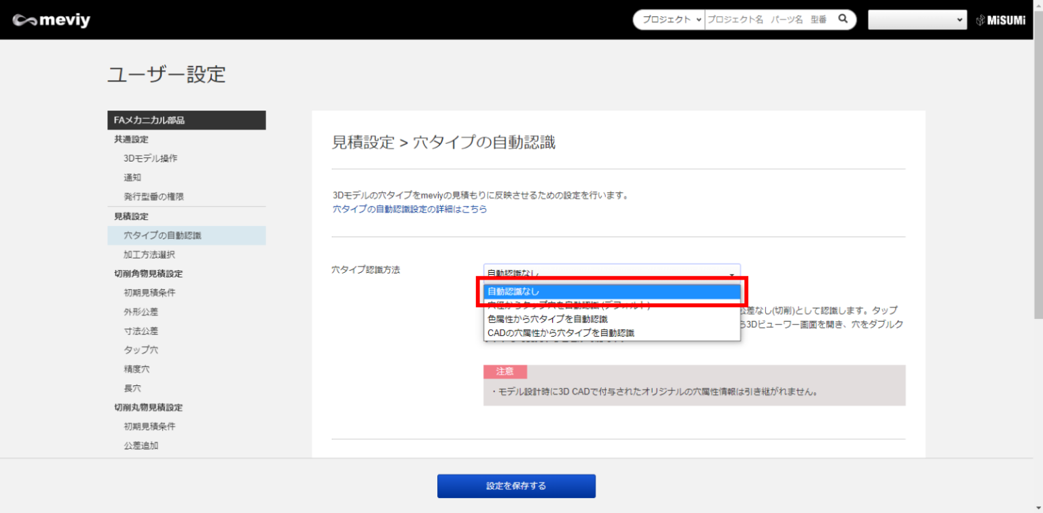Open the プロジェクト search scope dropdown
The width and height of the screenshot is (1043, 513).
[670, 20]
